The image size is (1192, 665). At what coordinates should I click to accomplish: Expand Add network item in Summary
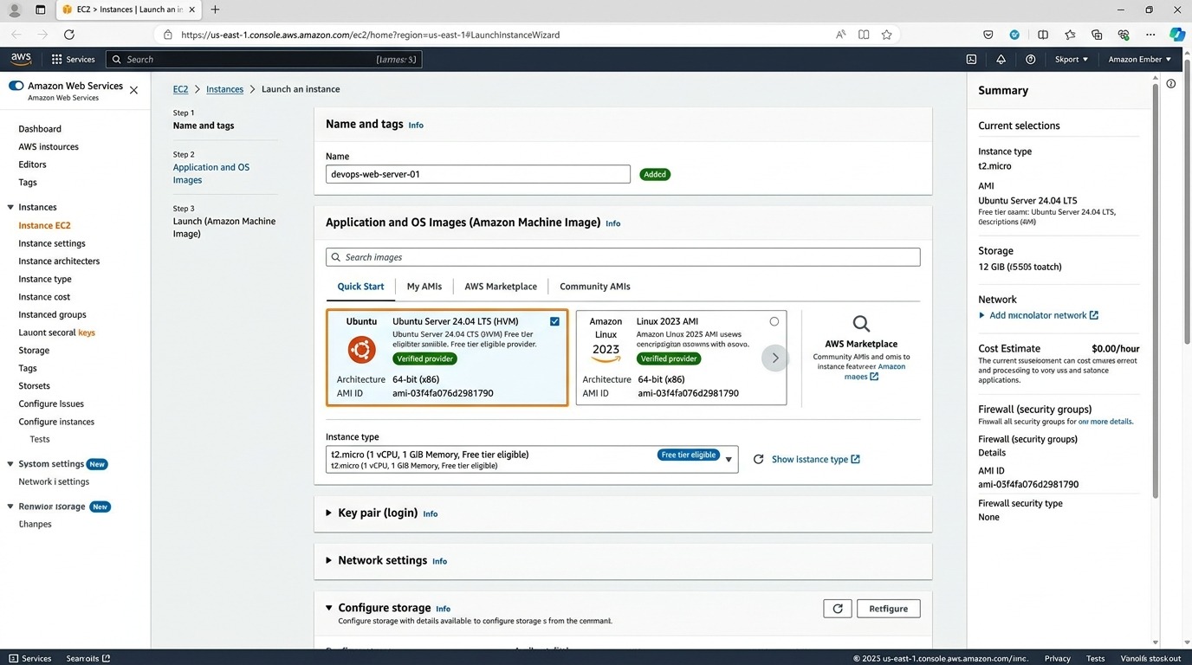(1038, 316)
